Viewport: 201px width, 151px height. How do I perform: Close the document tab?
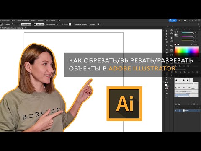point(26,28)
